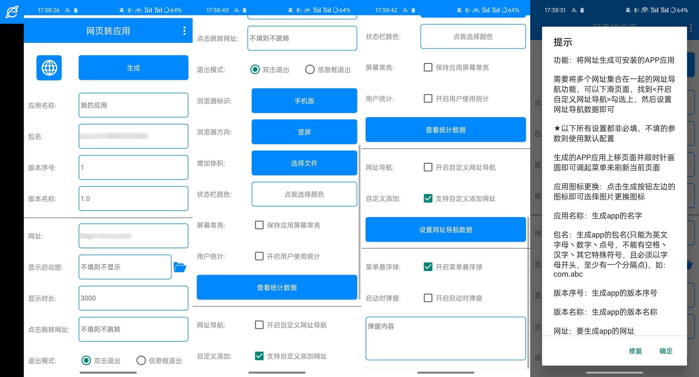
Task: Open the three-dot overflow menu
Action: click(x=184, y=31)
